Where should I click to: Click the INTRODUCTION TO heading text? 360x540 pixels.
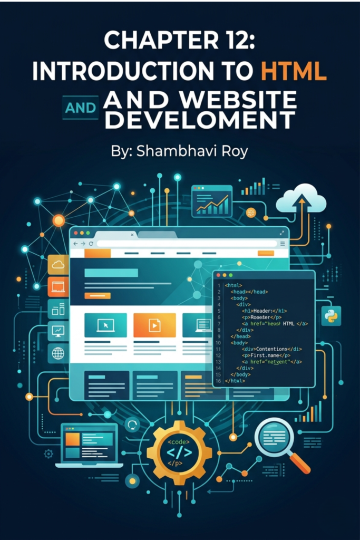pos(143,71)
